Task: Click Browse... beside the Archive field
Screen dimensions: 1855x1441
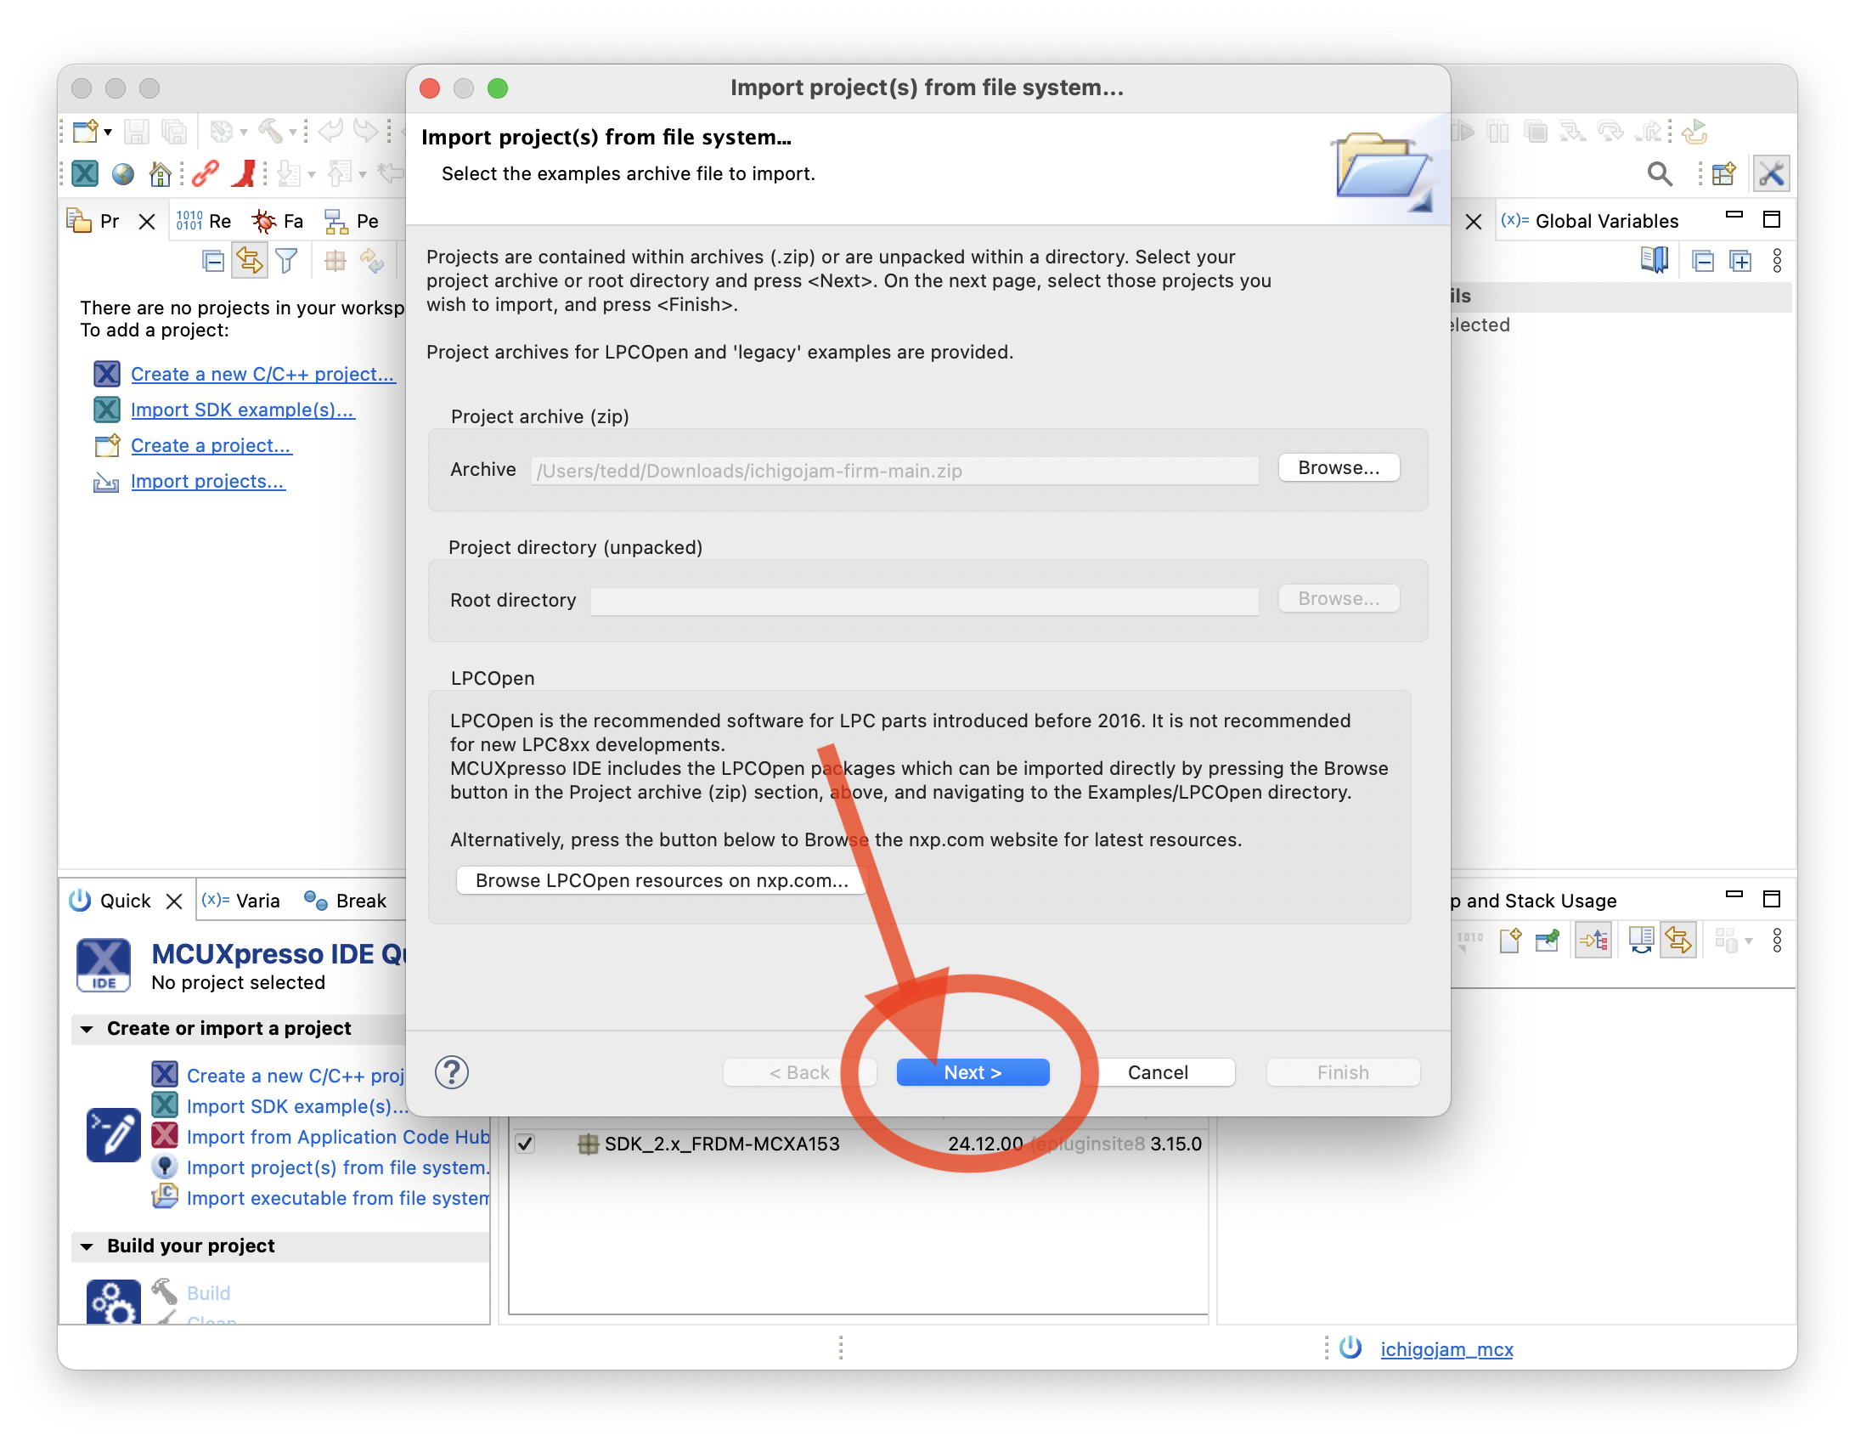Action: tap(1339, 468)
